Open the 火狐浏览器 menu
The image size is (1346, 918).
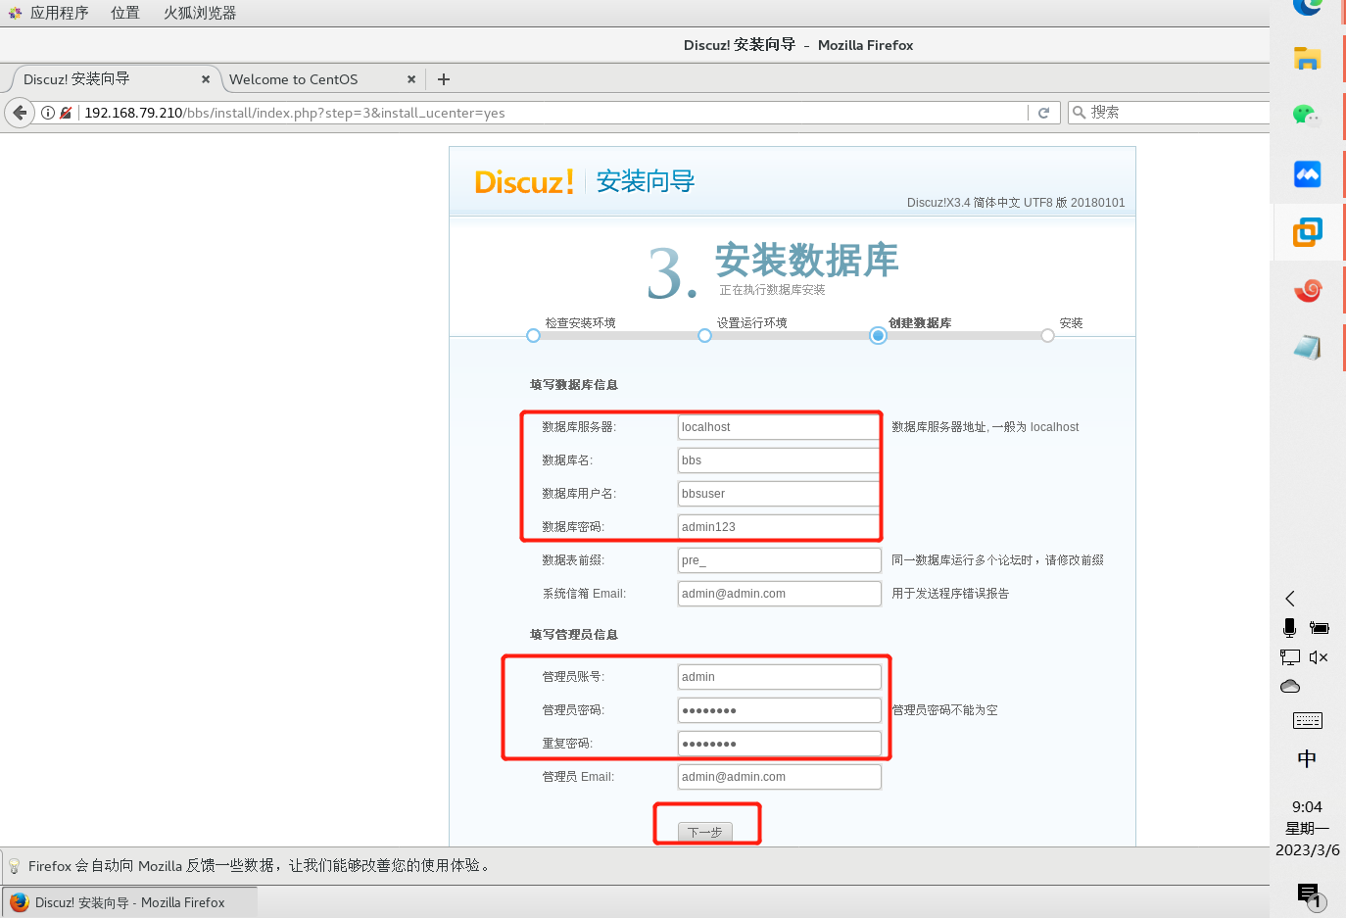click(x=200, y=13)
